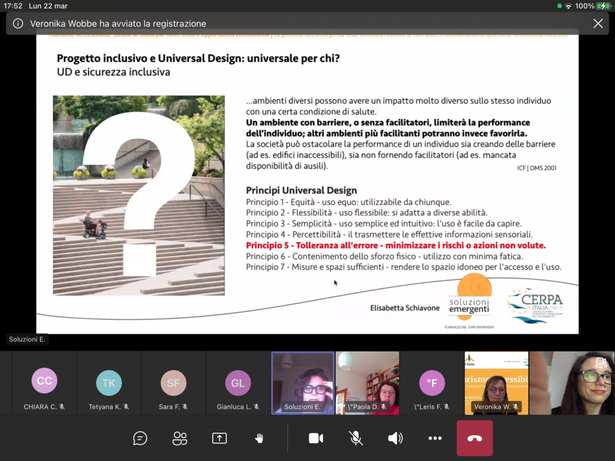615x461 pixels.
Task: Click the ICF | OMS 2001 citation
Action: pyautogui.click(x=536, y=168)
